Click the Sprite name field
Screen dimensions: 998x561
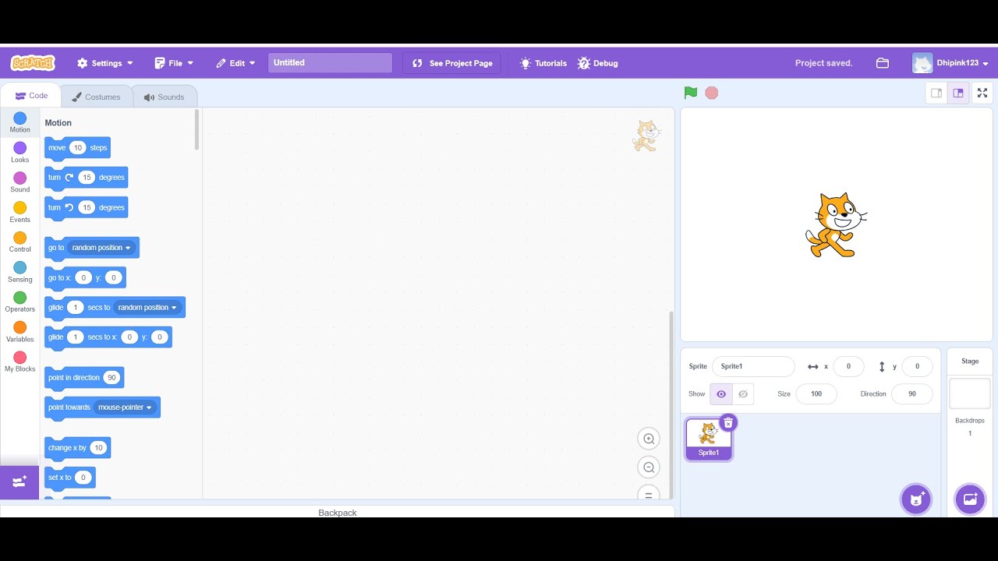pos(753,366)
